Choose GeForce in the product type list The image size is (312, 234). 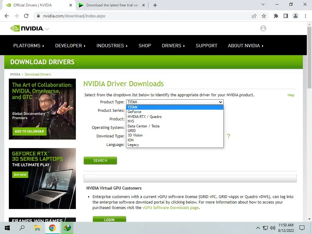click(x=175, y=112)
